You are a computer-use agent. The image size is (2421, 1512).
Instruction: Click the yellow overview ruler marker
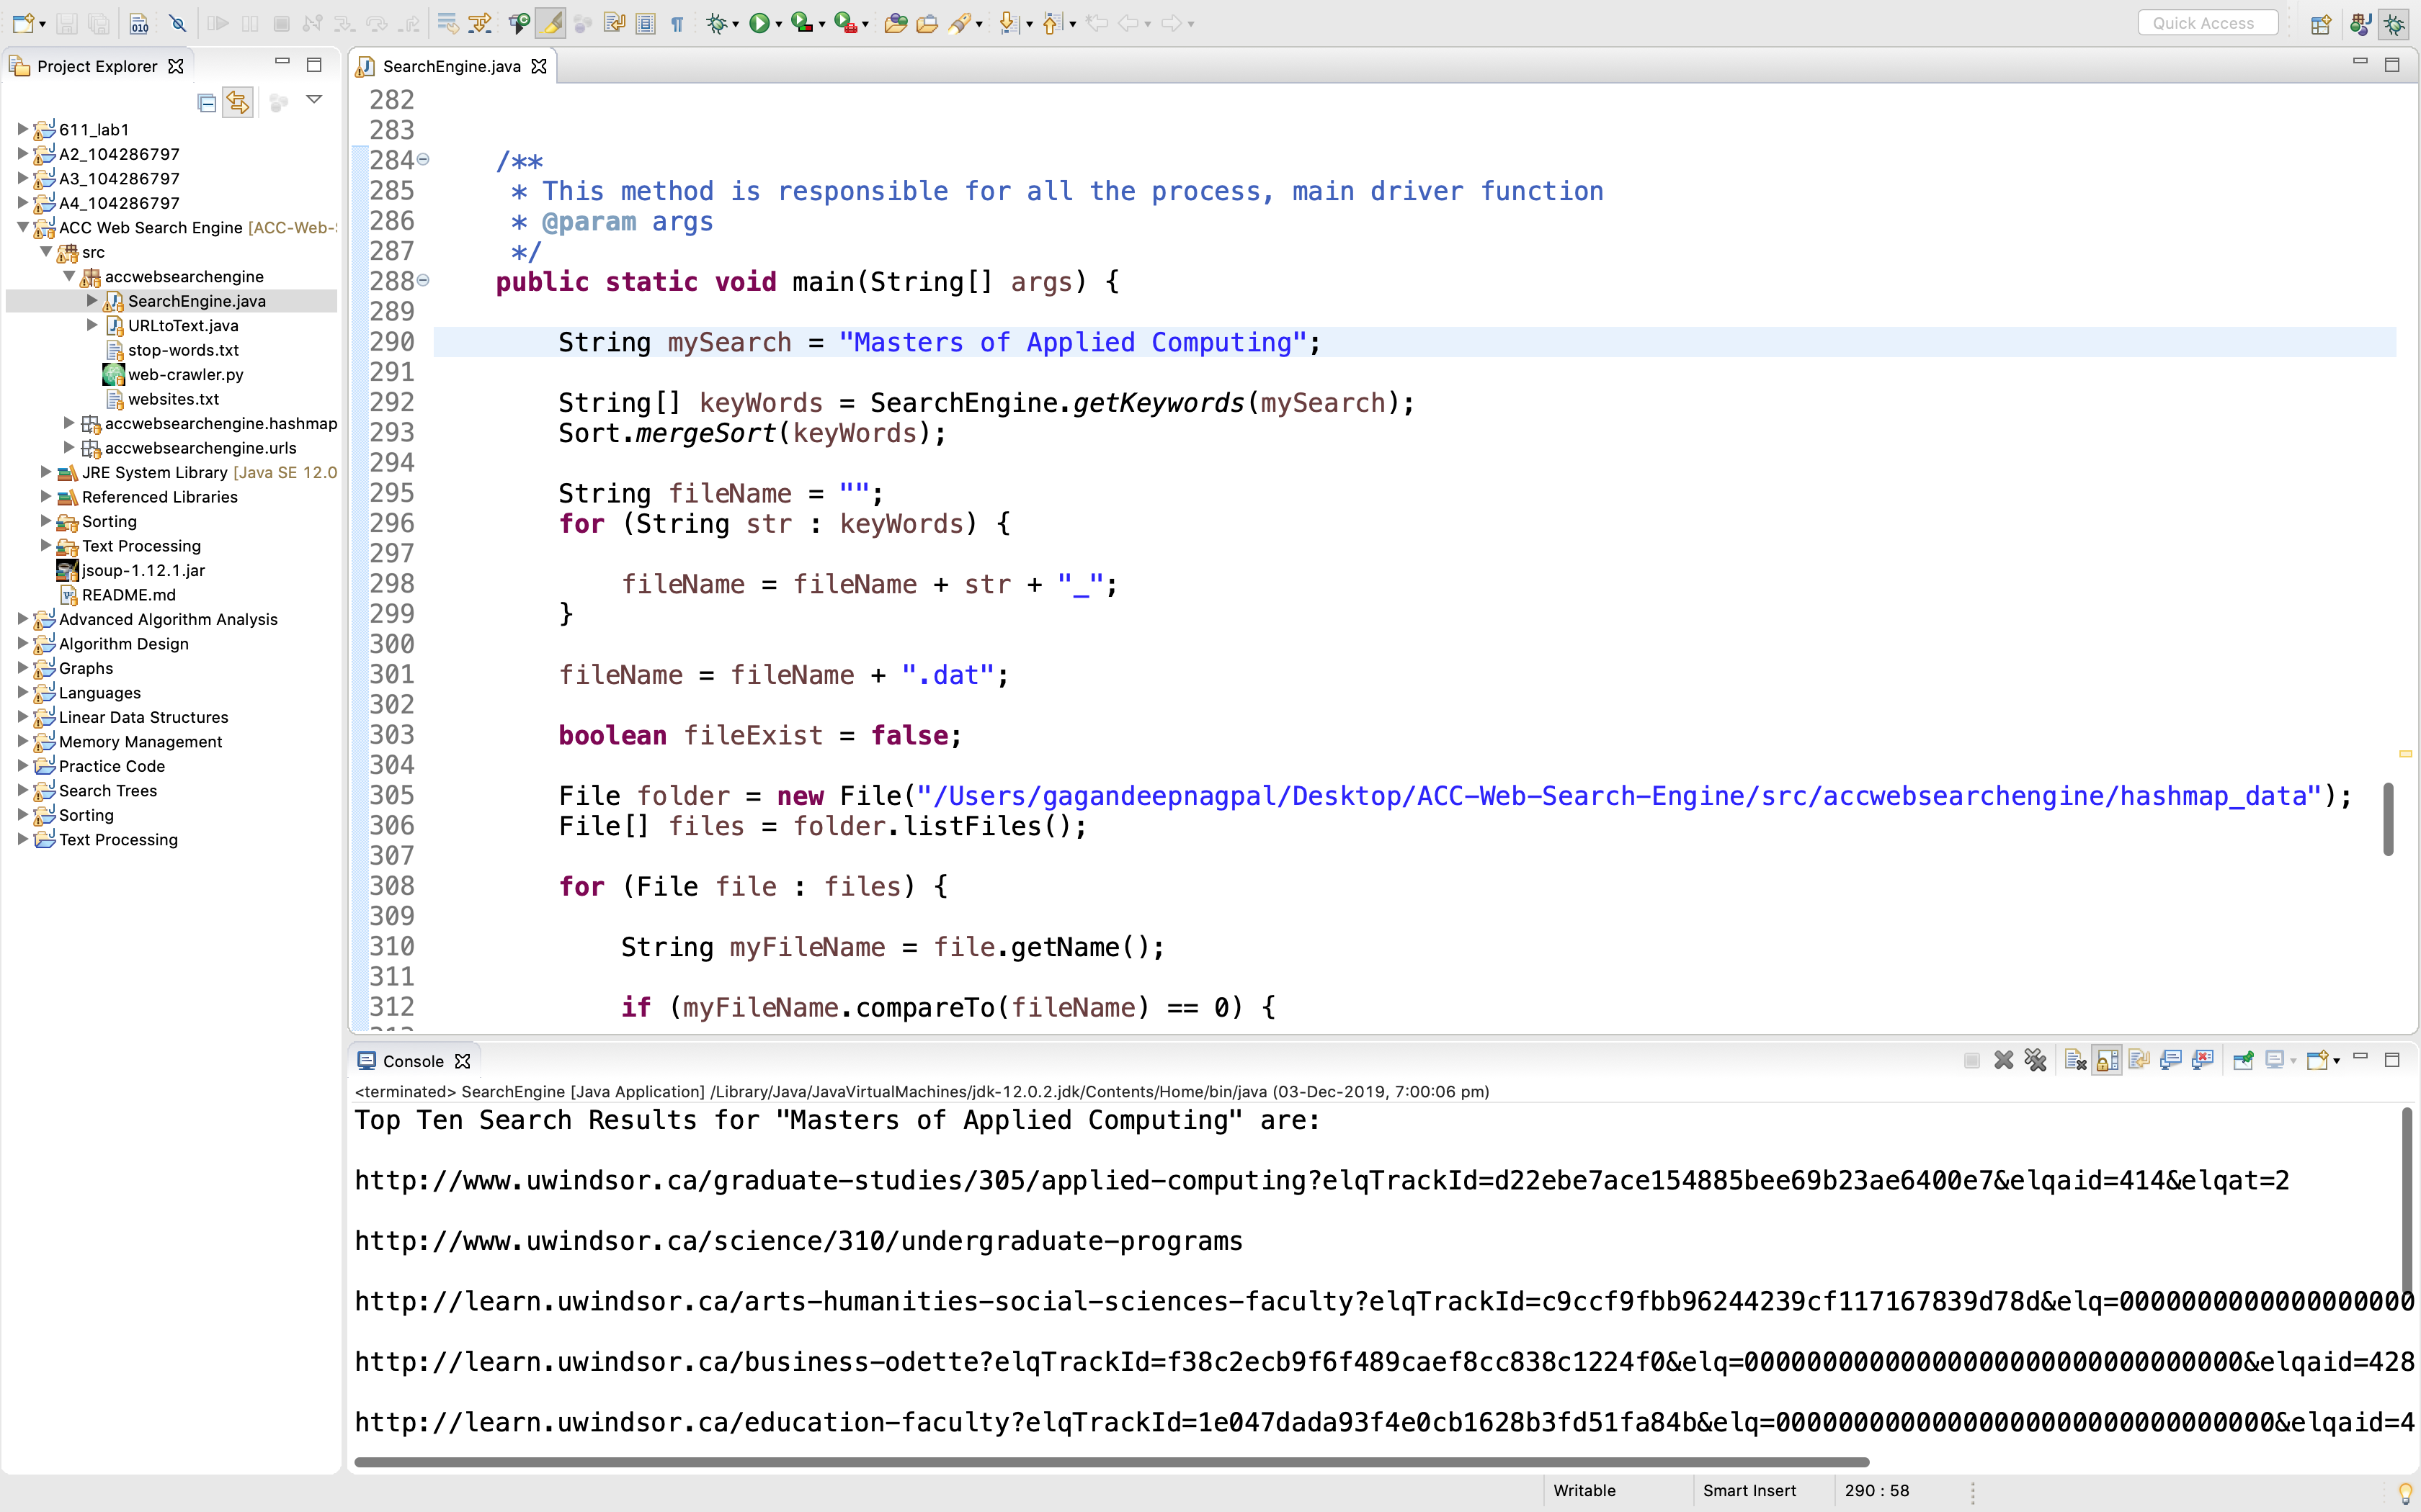[x=2405, y=753]
